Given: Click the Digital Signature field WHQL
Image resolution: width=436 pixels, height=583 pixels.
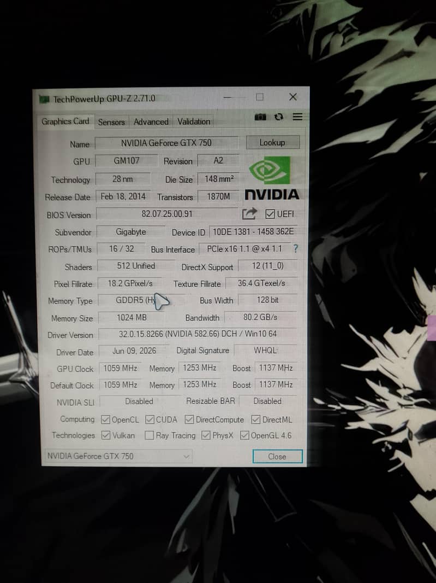Looking at the screenshot, I should click(x=265, y=351).
